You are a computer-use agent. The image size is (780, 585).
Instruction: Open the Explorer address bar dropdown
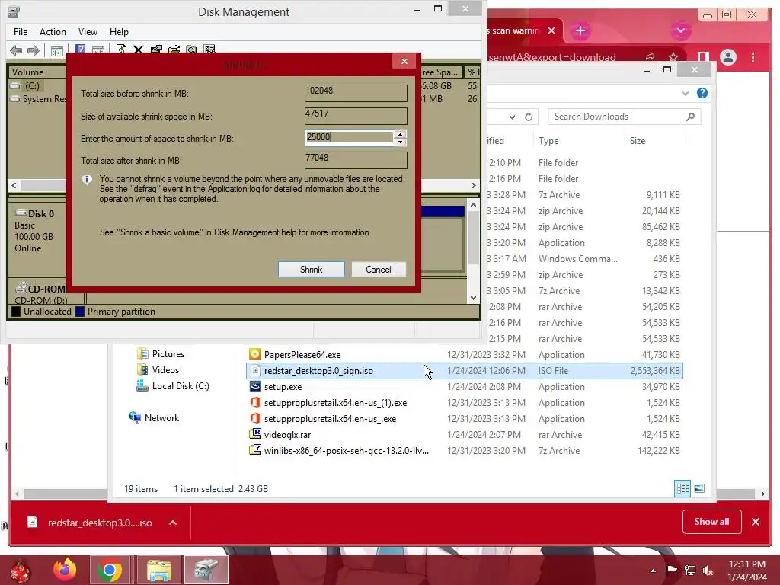coord(512,117)
